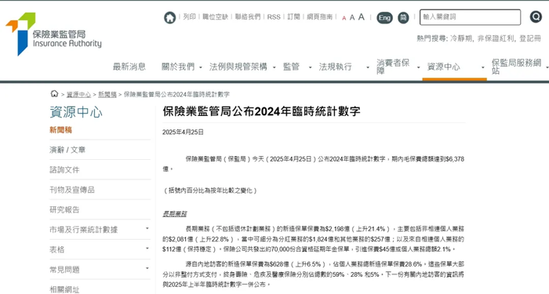Open the 關於我們 menu item
The height and width of the screenshot is (294, 549).
(x=178, y=67)
